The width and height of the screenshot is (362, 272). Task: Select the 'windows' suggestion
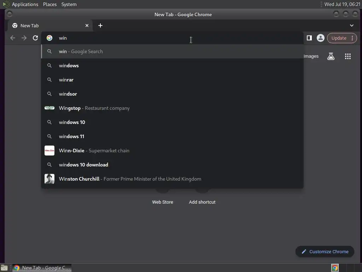(x=172, y=66)
